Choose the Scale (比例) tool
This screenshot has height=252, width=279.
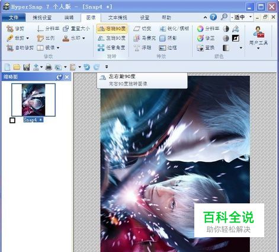pos(46,38)
